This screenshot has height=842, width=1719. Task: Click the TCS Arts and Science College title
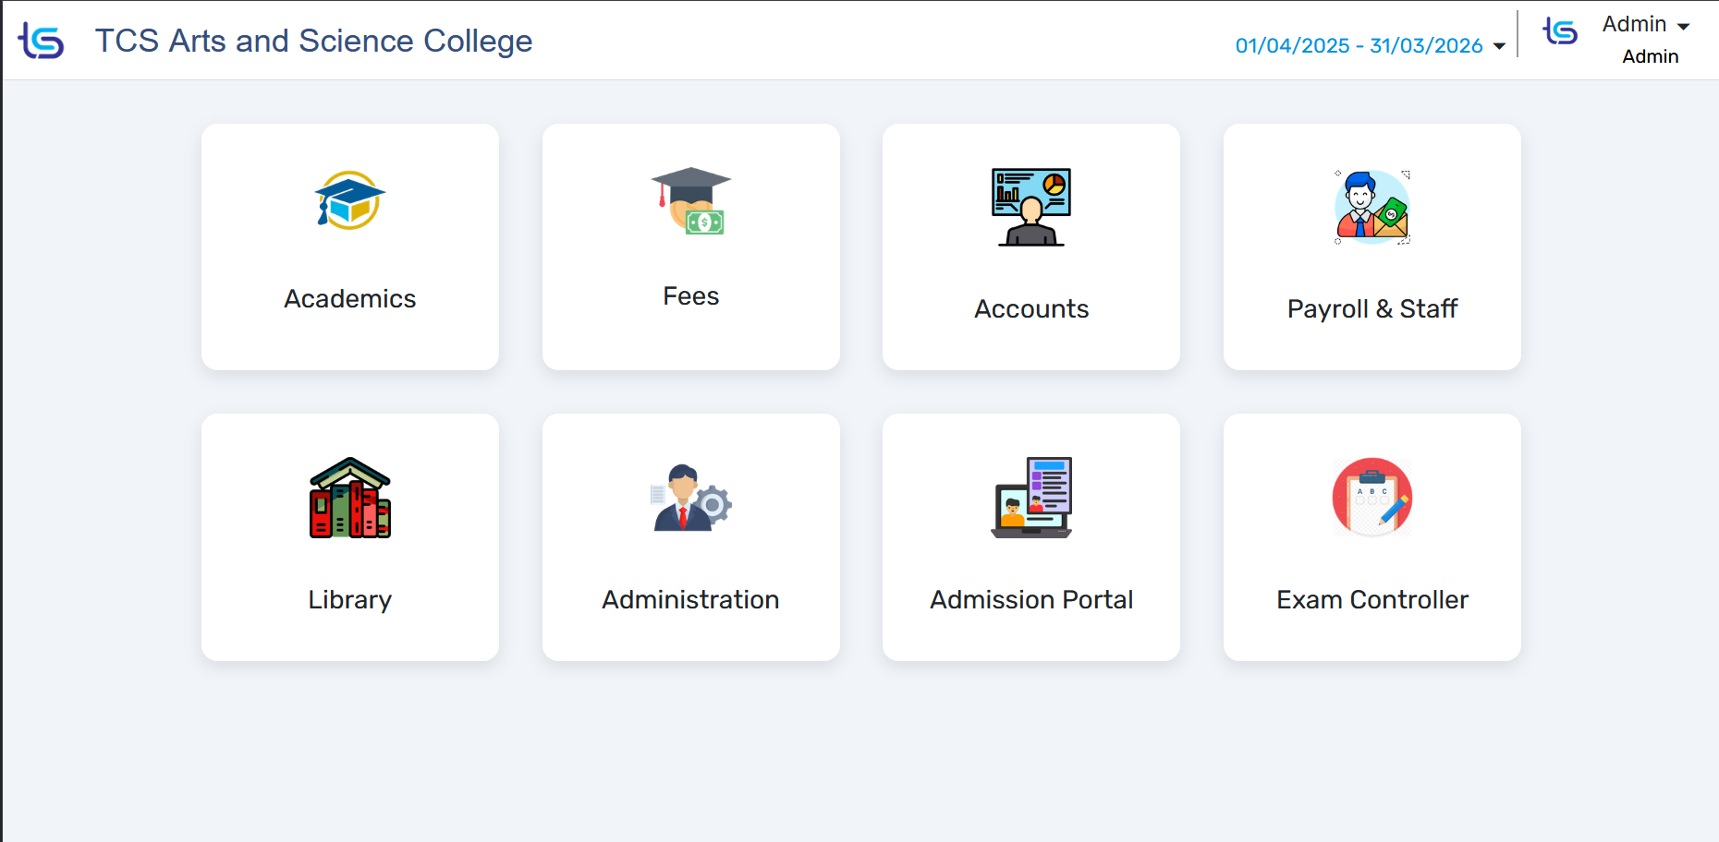pos(313,42)
